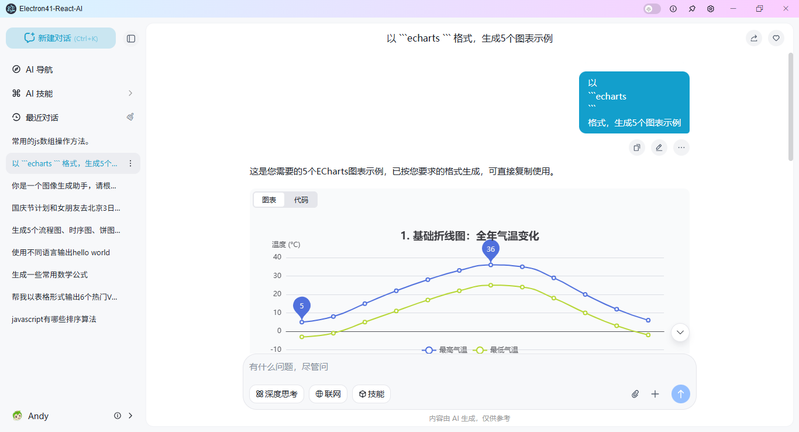Copy the user message with the copy icon

[637, 148]
